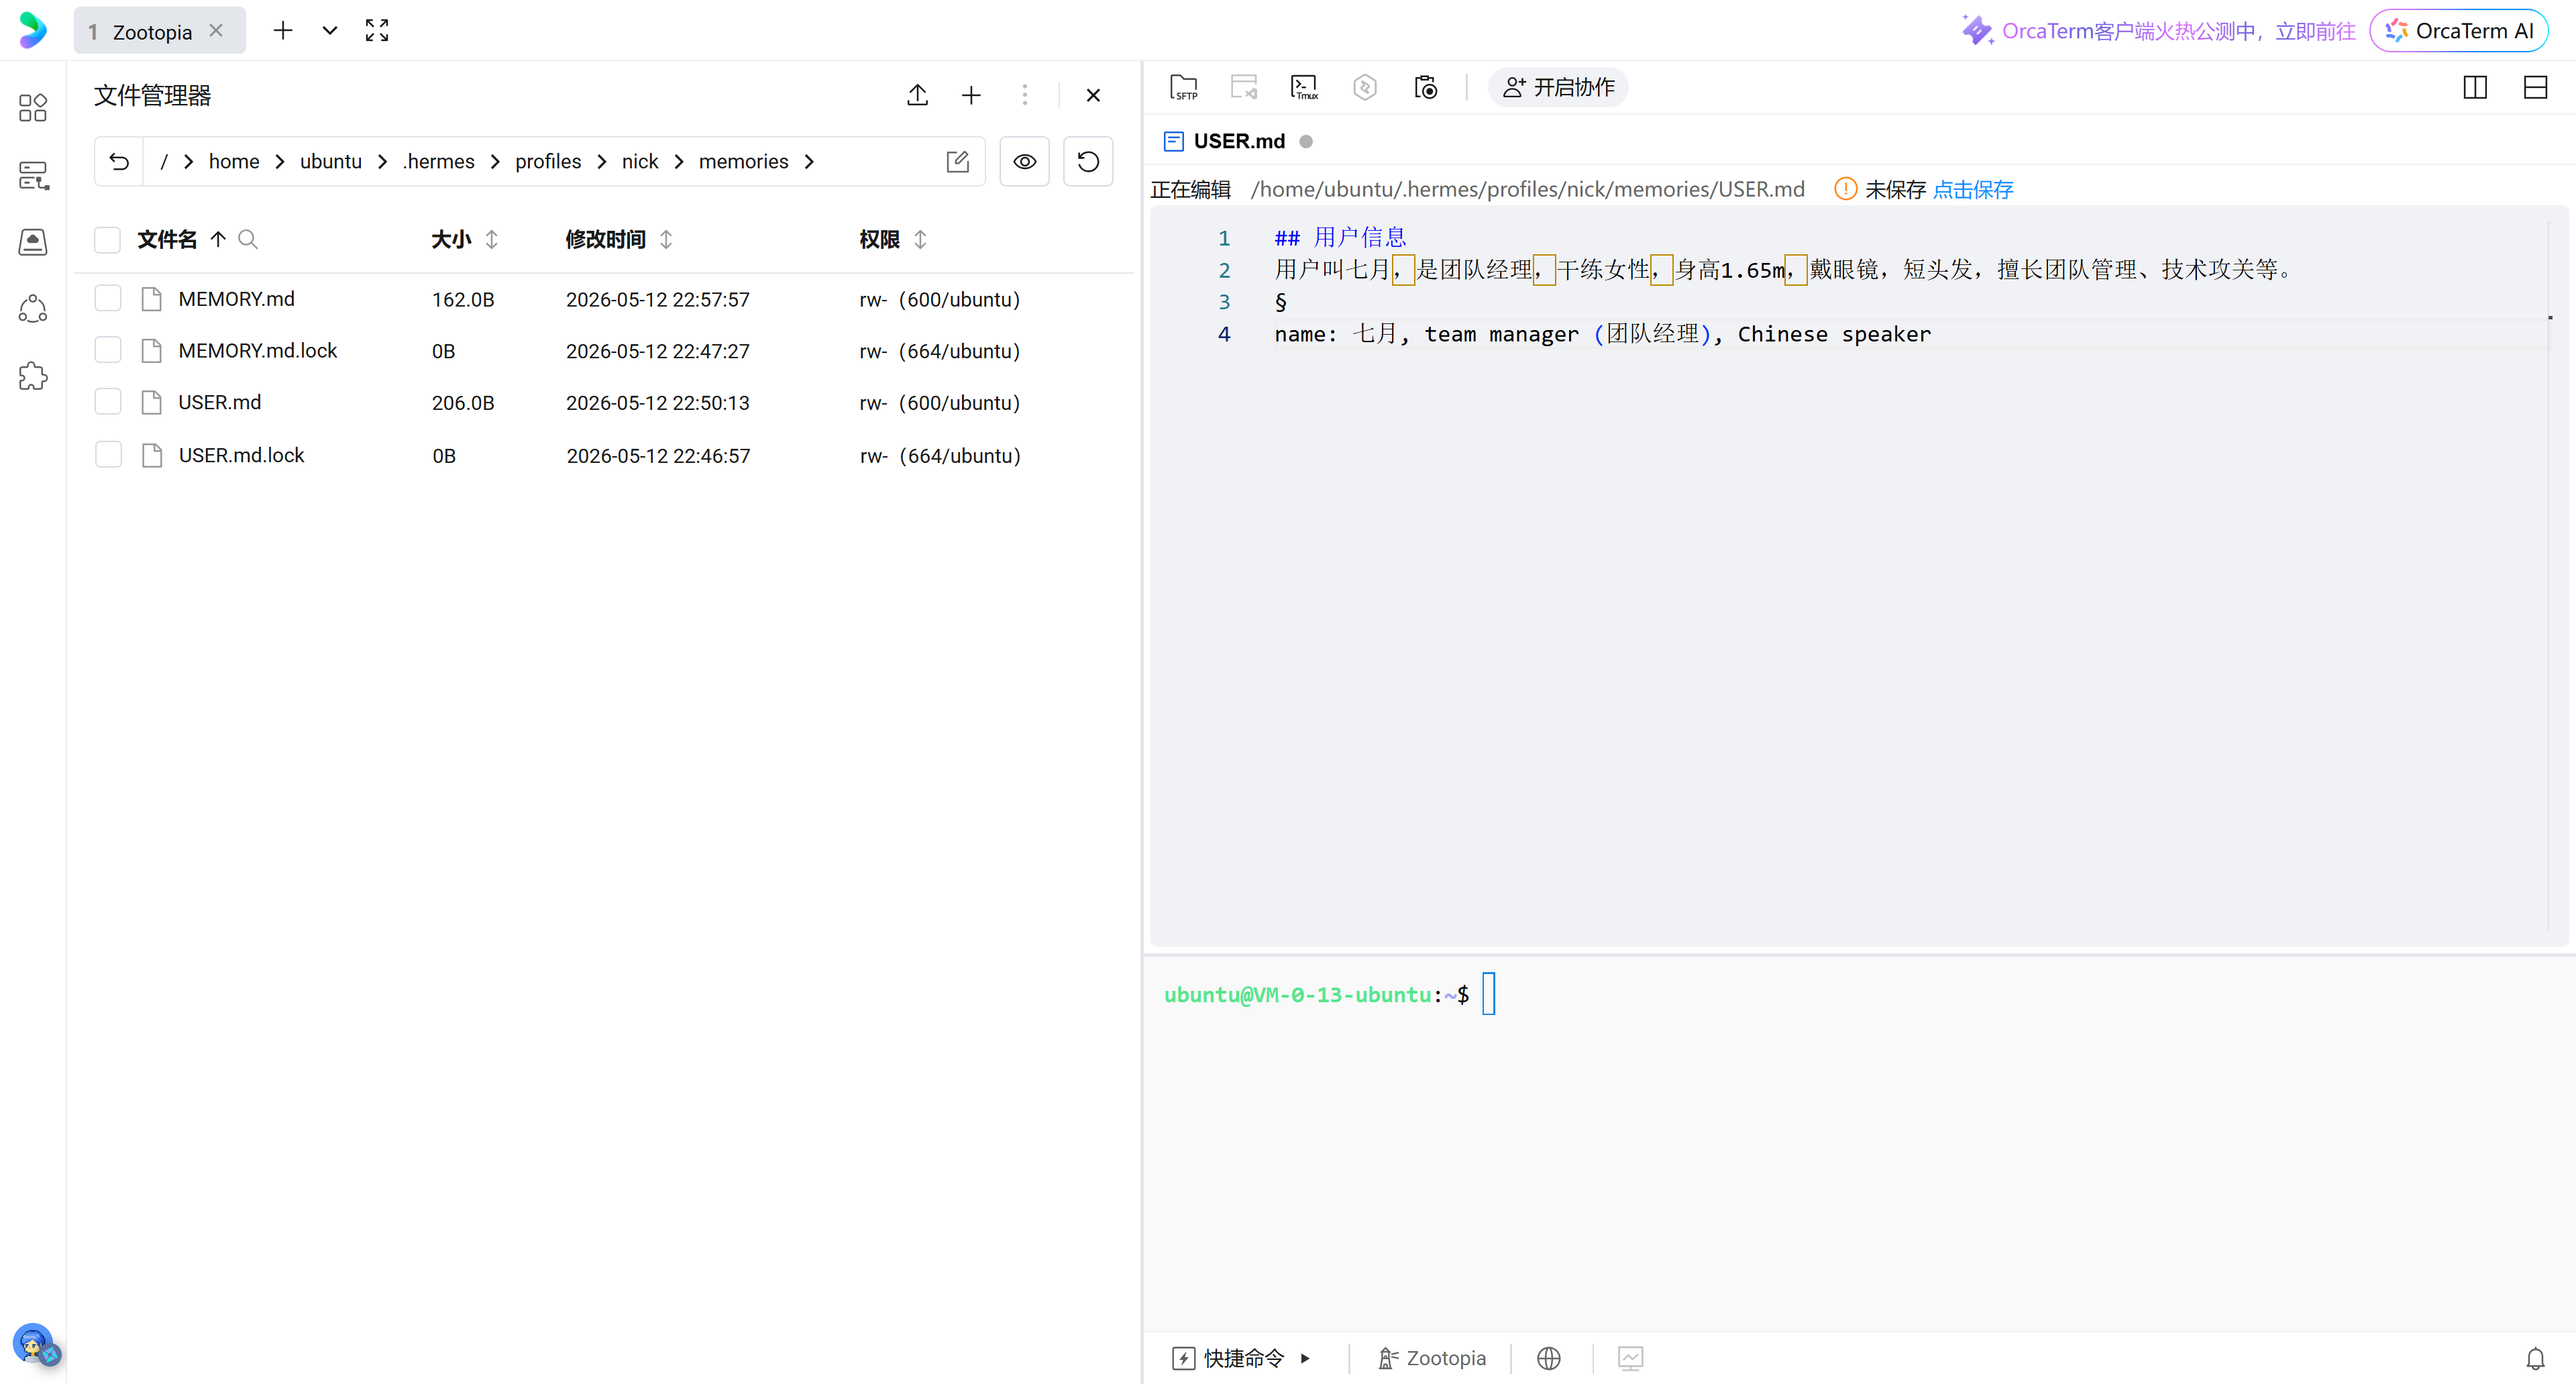Viewport: 2576px width, 1384px height.
Task: Add new file with plus icon
Action: pyautogui.click(x=971, y=95)
